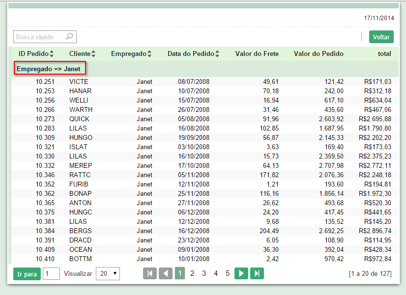This screenshot has width=406, height=295.
Task: Click the Voltar button
Action: point(381,37)
